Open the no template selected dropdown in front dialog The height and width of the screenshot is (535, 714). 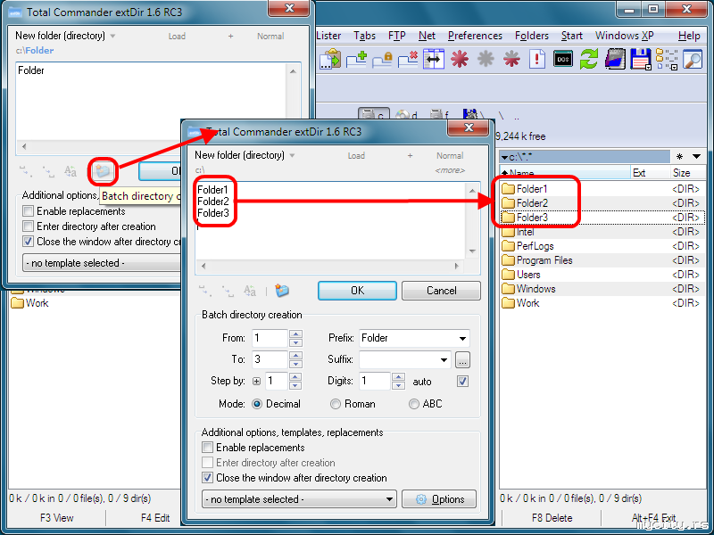point(299,499)
